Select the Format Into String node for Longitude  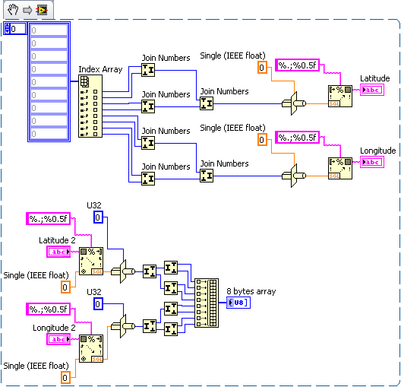340,168
